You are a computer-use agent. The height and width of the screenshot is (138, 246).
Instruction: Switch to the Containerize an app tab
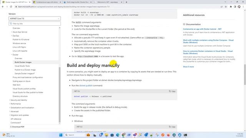point(47,2)
